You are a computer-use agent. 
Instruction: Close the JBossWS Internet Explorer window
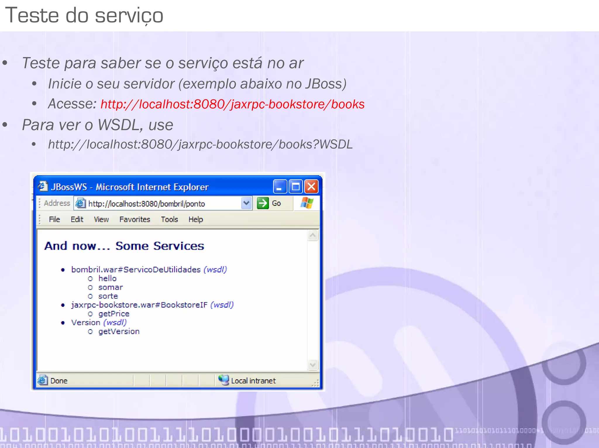[x=311, y=186]
